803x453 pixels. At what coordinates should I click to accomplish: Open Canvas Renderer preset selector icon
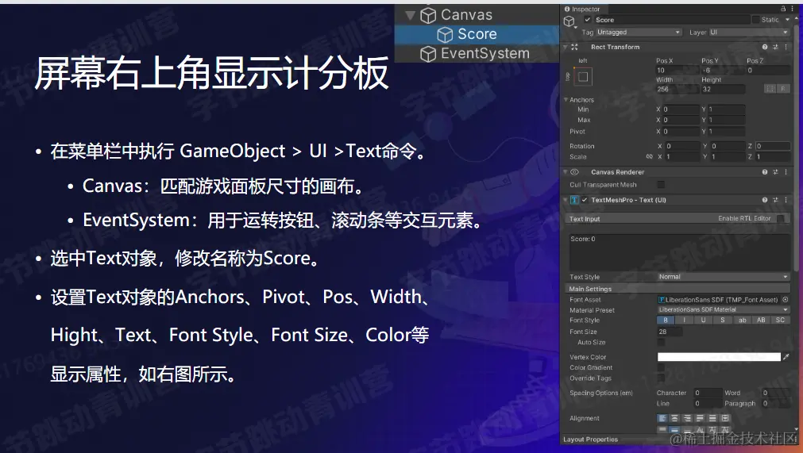point(775,172)
